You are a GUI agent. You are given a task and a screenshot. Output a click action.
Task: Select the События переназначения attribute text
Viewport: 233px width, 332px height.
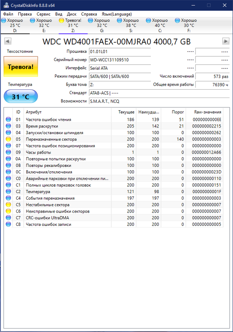50,198
